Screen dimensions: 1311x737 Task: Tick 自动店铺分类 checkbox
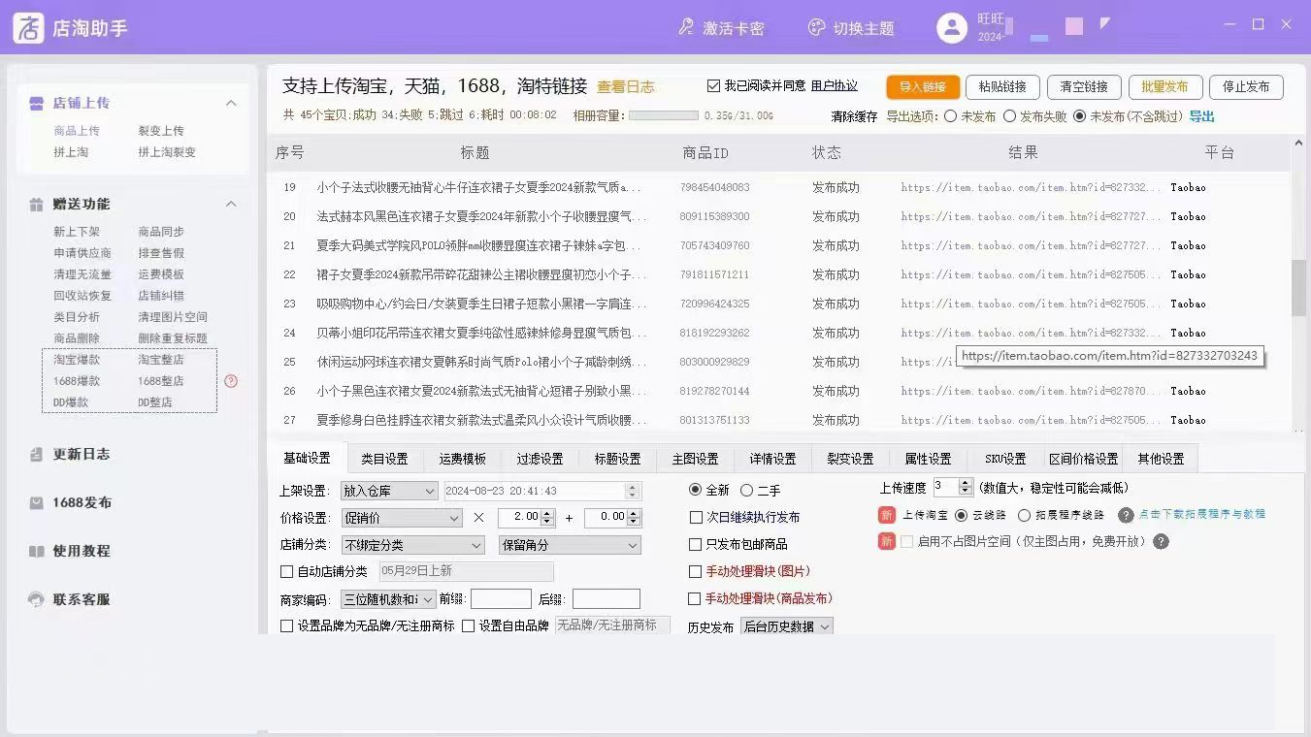(286, 571)
